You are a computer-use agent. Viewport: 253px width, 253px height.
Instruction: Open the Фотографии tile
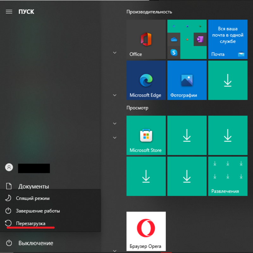click(187, 80)
